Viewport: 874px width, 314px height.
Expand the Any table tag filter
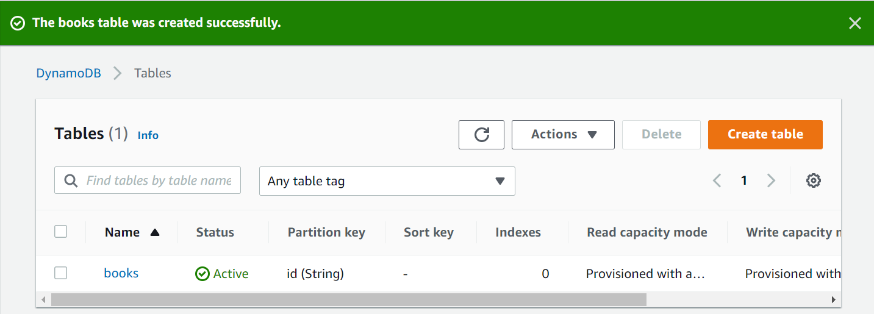click(387, 181)
